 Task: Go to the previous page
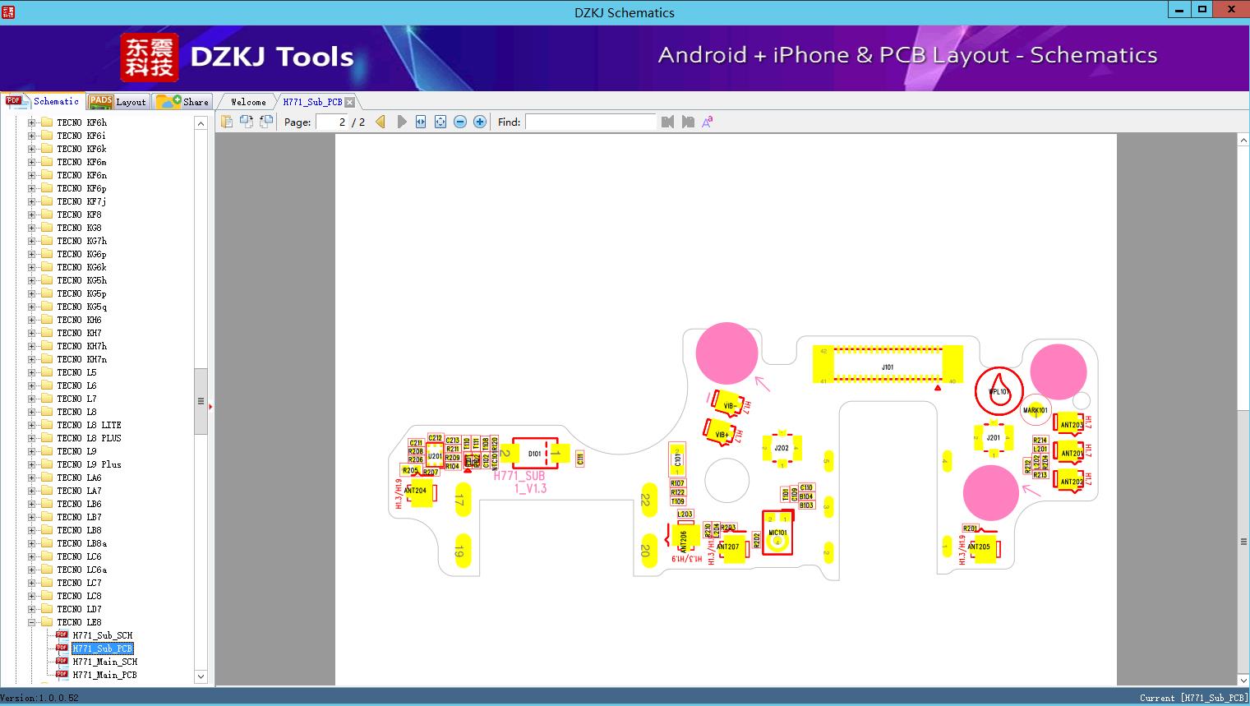pos(381,122)
